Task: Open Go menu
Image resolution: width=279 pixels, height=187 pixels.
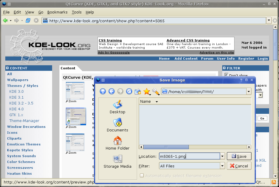Action: [41, 12]
